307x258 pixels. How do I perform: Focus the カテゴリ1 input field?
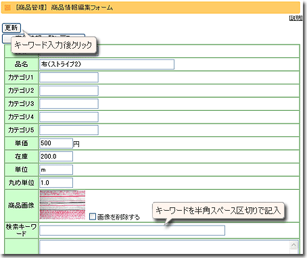point(69,78)
